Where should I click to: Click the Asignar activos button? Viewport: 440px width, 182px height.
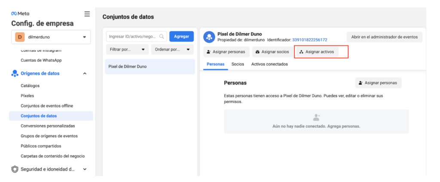(x=317, y=52)
